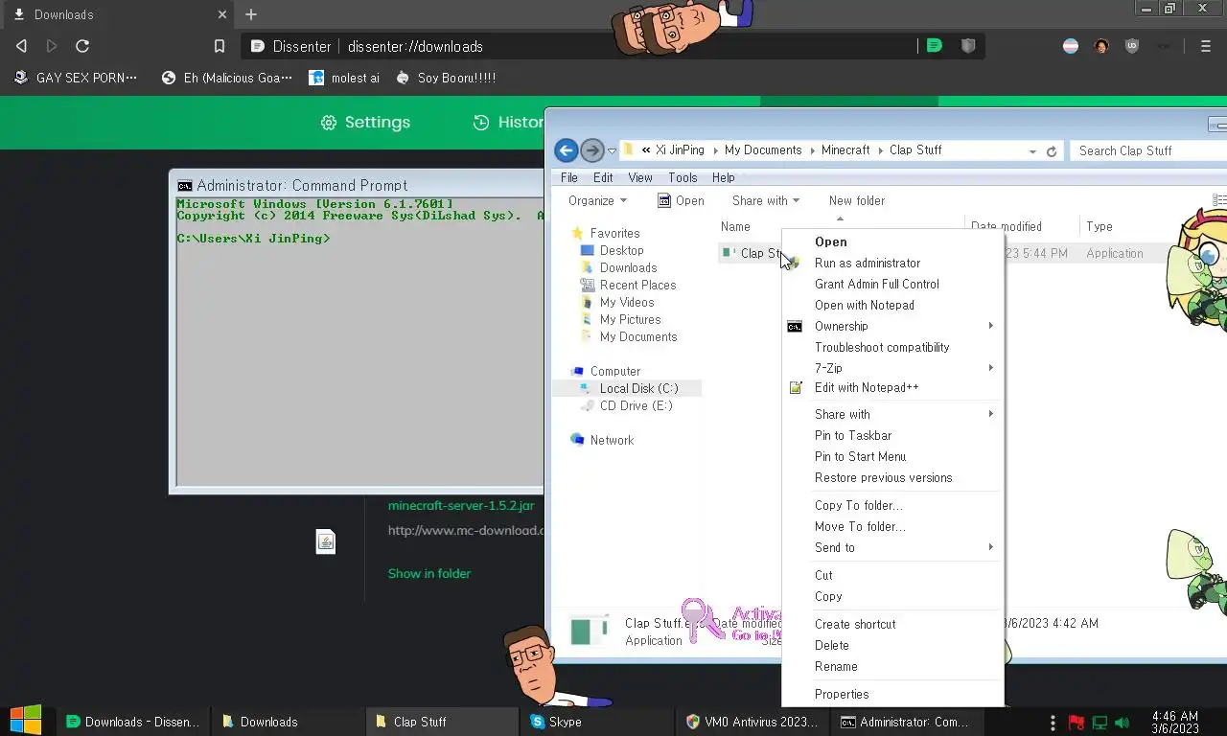The width and height of the screenshot is (1227, 736).
Task: Go back in the Dissenter browser
Action: coord(21,46)
